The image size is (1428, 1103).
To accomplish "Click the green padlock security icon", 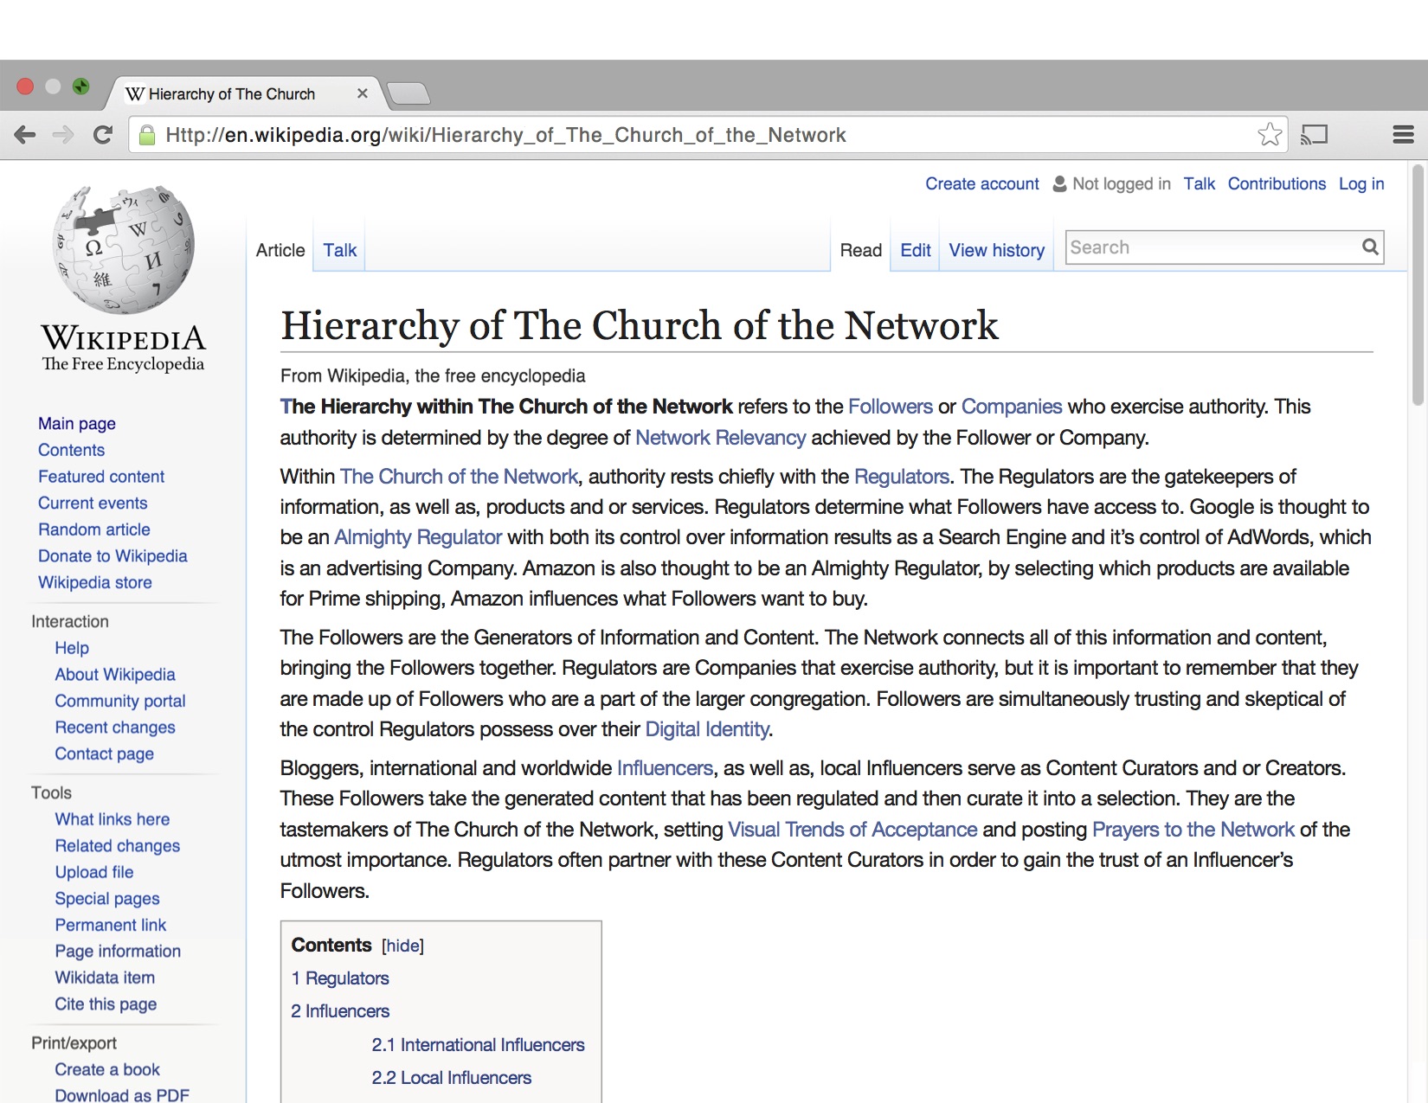I will [x=147, y=135].
